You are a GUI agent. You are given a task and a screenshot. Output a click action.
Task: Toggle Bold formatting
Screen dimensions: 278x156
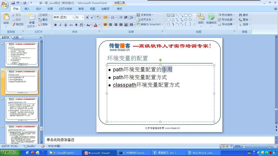coord(55,25)
